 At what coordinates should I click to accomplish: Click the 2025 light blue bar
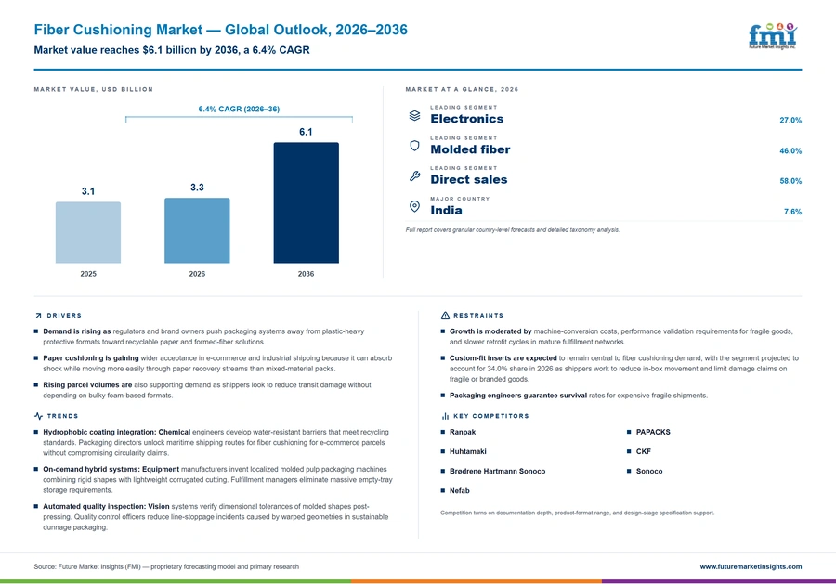point(88,232)
